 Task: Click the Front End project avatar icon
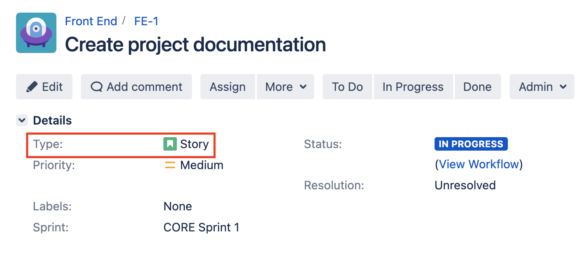[x=36, y=33]
